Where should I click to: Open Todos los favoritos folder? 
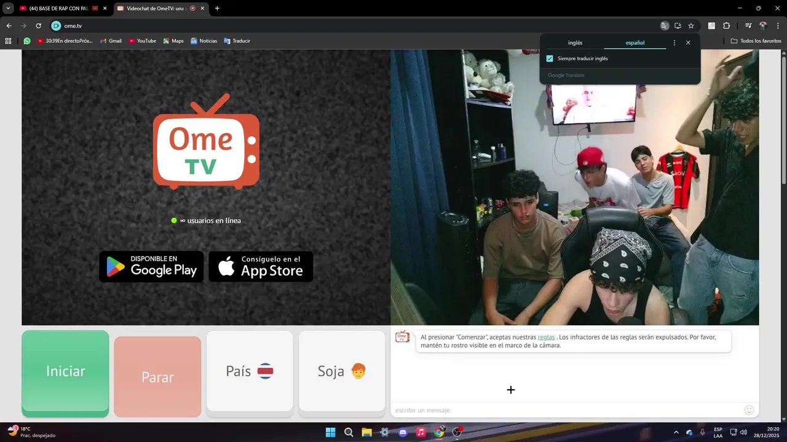[x=756, y=41]
